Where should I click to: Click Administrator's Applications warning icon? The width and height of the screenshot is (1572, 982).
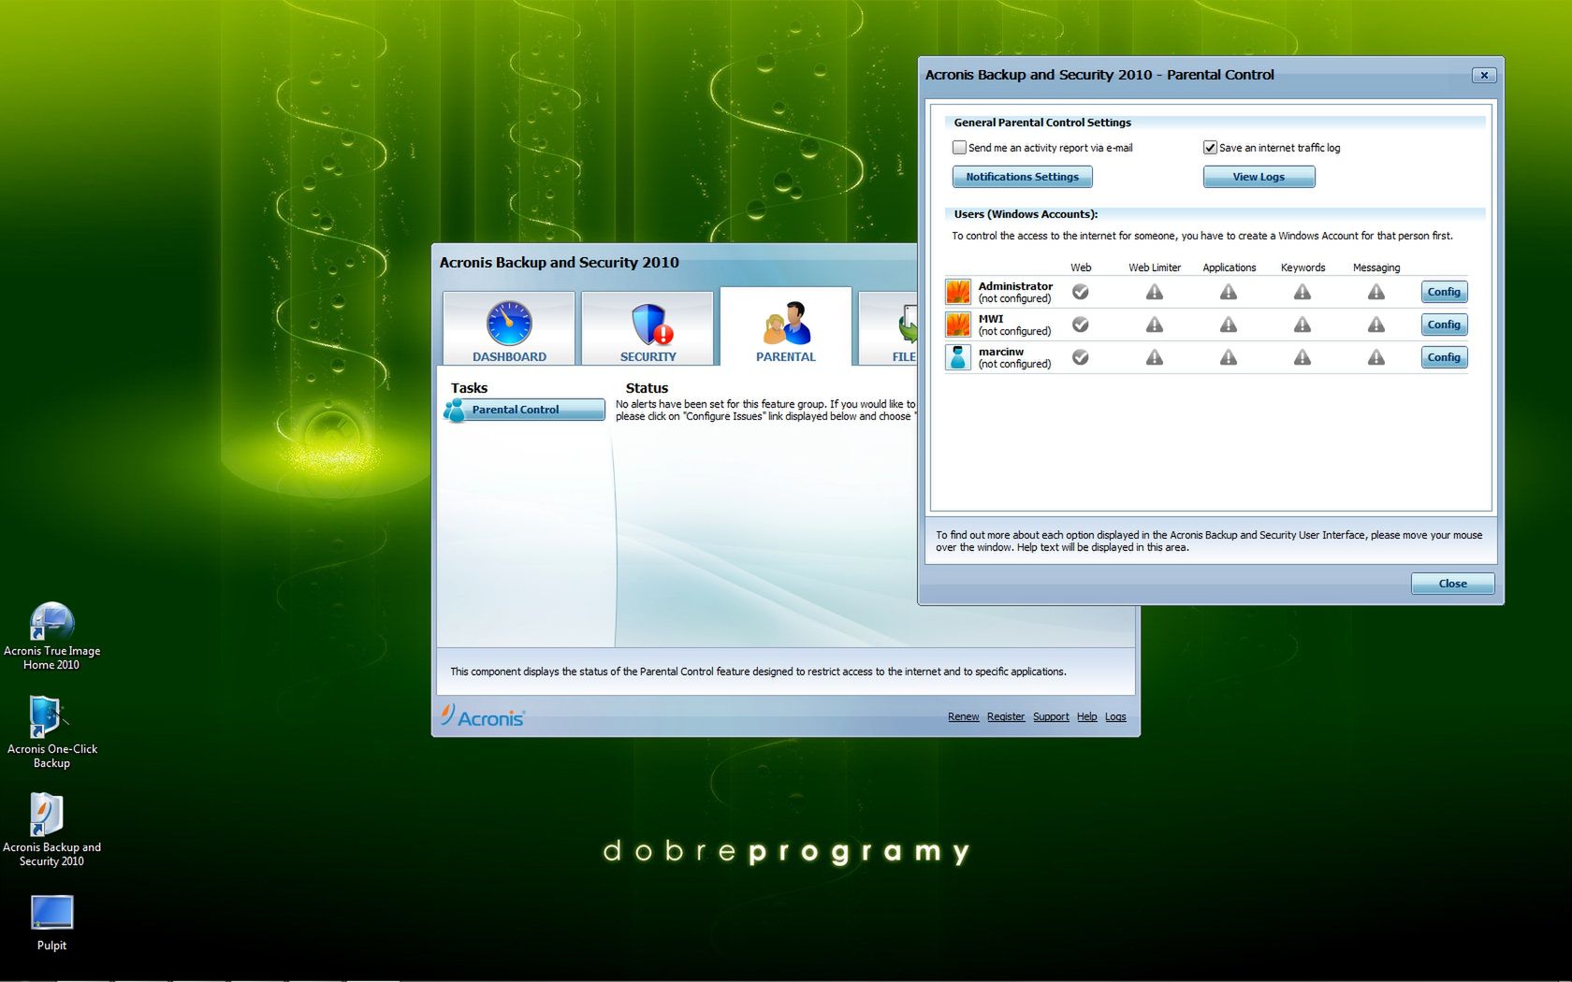pyautogui.click(x=1229, y=292)
